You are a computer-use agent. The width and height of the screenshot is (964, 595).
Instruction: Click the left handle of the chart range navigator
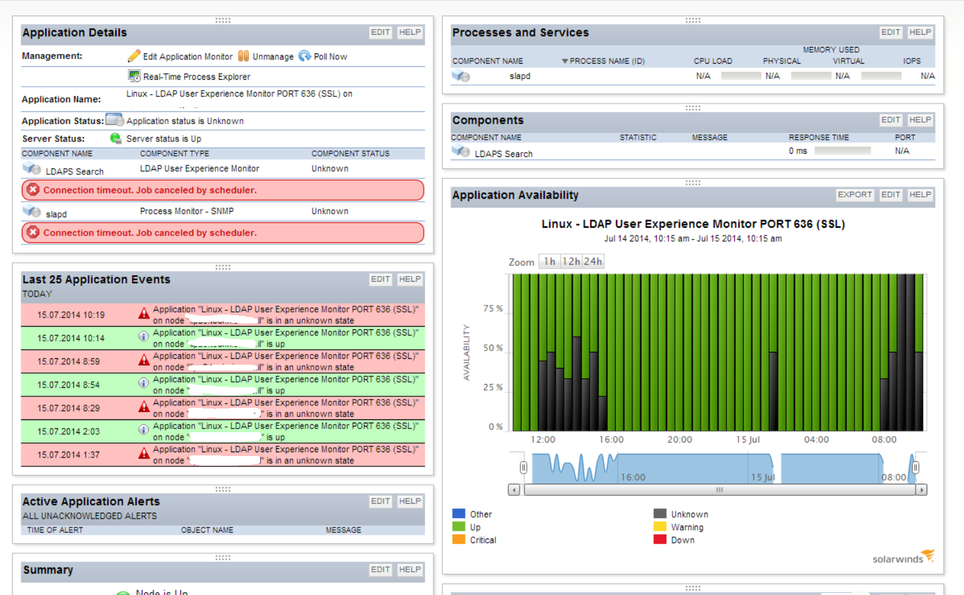click(524, 468)
